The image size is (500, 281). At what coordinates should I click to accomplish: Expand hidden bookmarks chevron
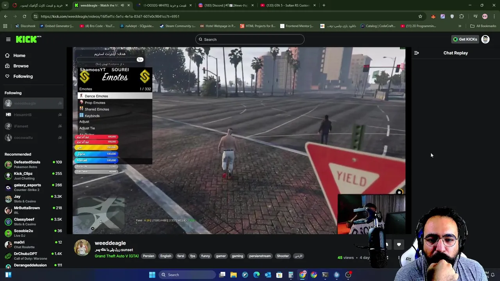click(460, 26)
